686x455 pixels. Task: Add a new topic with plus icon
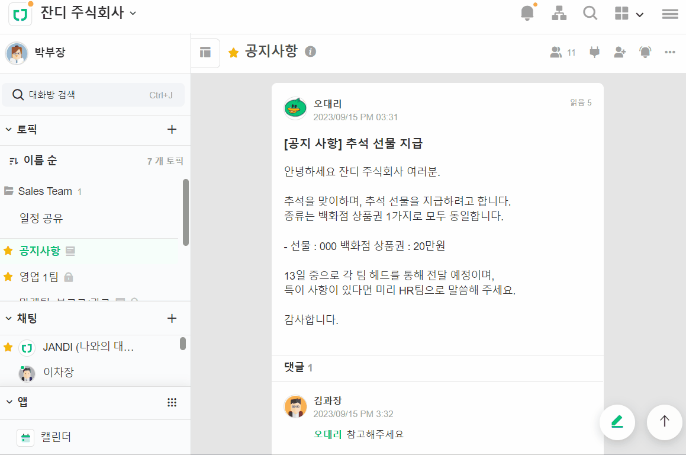coord(172,130)
